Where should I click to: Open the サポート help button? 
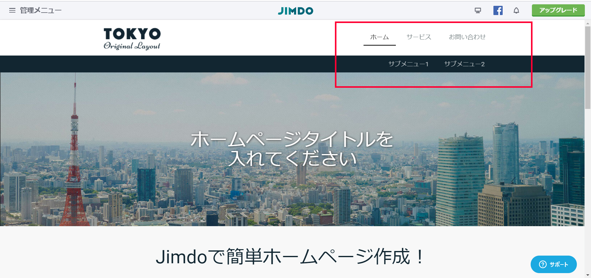(x=553, y=264)
